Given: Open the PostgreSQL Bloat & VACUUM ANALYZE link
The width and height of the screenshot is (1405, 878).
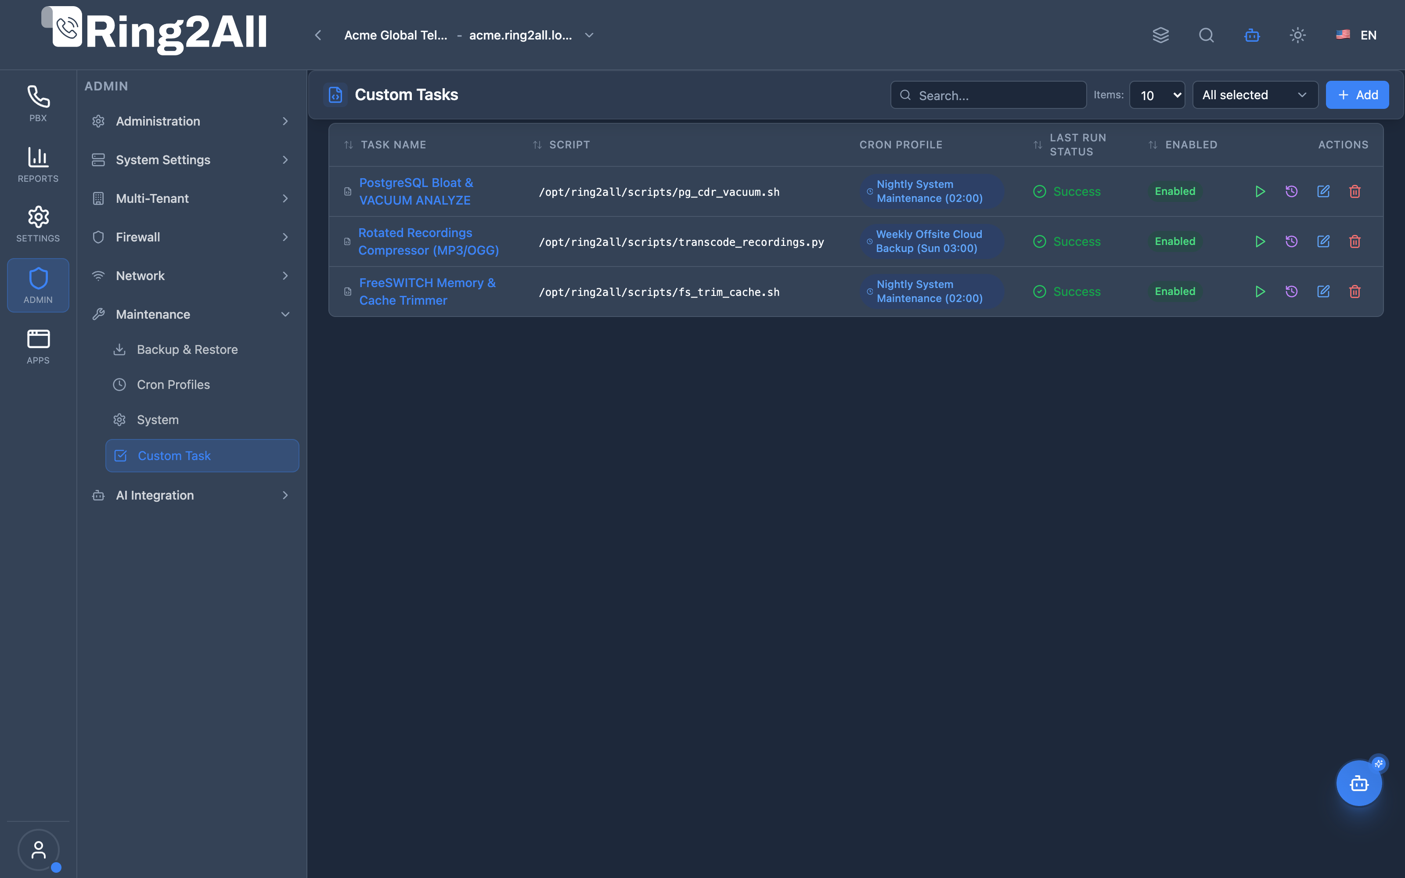Looking at the screenshot, I should 416,192.
